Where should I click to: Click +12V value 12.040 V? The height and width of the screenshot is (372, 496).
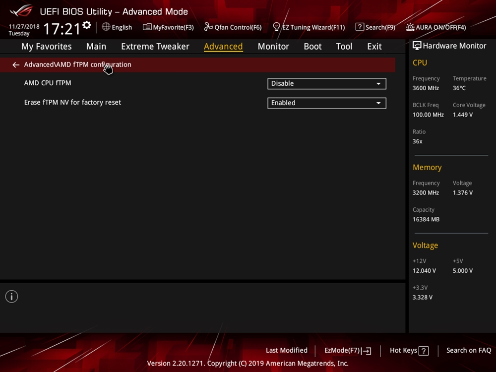(x=424, y=271)
